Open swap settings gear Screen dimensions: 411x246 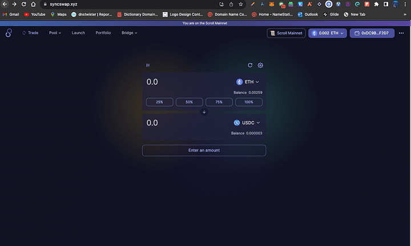tap(260, 65)
